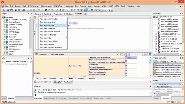Click the first Global Elements toolbar icon
Viewport: 185px width, 104px height.
point(155,62)
